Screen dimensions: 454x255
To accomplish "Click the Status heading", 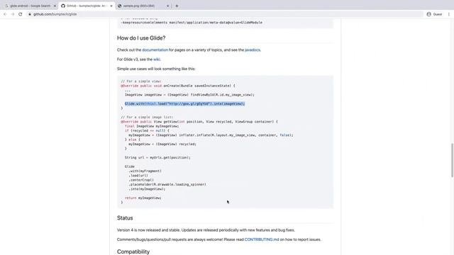I will pos(125,218).
